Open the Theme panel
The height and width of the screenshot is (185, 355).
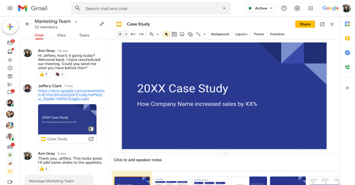pos(259,34)
